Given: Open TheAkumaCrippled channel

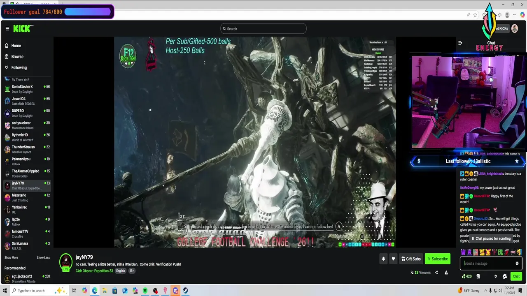Looking at the screenshot, I should click(x=27, y=173).
